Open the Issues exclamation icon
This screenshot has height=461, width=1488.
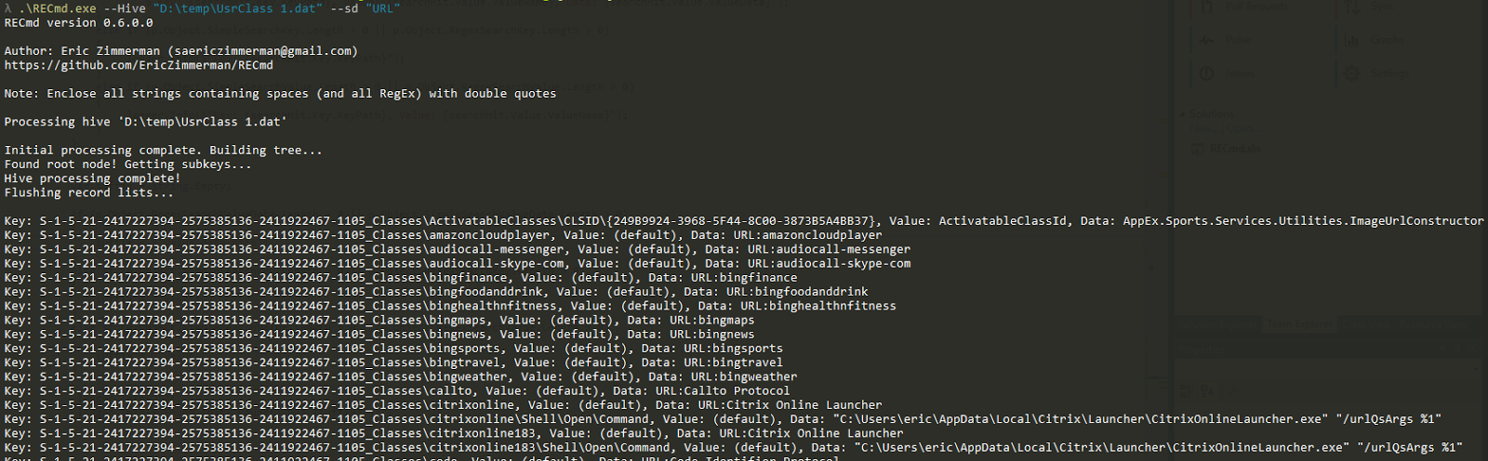click(x=1207, y=73)
